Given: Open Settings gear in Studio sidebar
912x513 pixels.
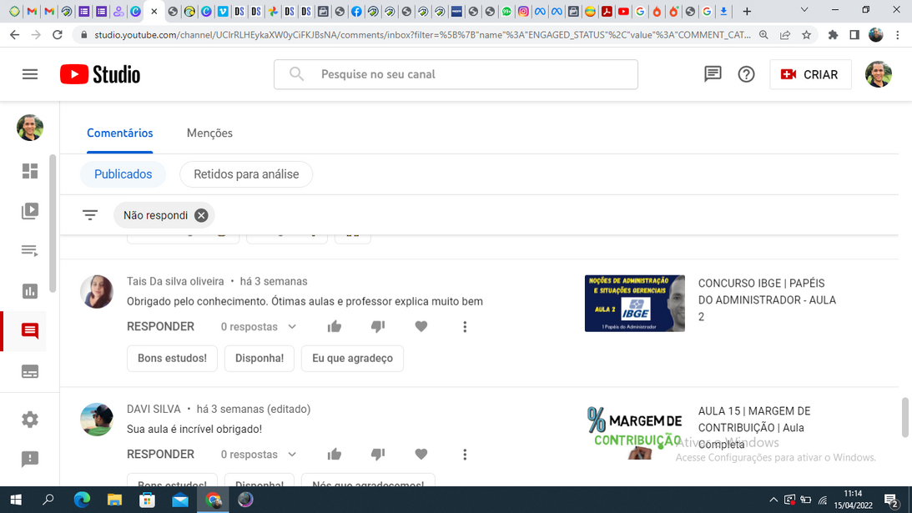Looking at the screenshot, I should tap(30, 420).
